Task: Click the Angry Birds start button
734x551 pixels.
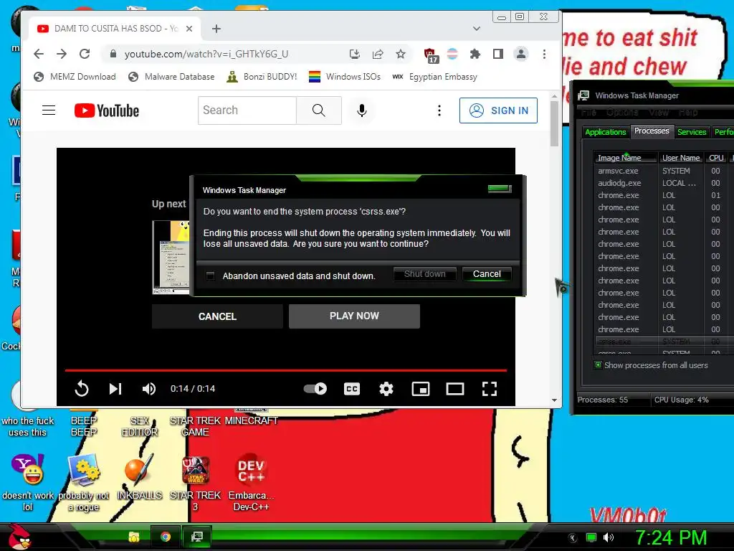Action: (20, 537)
